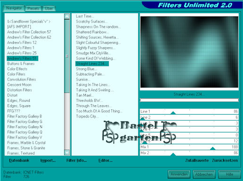
Task: Click the scroll up arrow of category list
Action: pos(67,16)
